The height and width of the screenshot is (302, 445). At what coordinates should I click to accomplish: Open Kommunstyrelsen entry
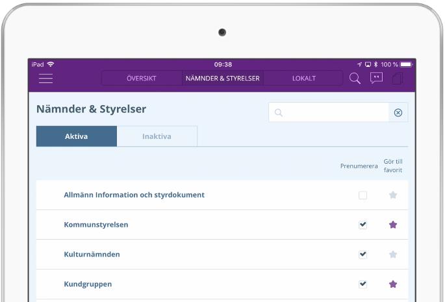[x=96, y=225]
